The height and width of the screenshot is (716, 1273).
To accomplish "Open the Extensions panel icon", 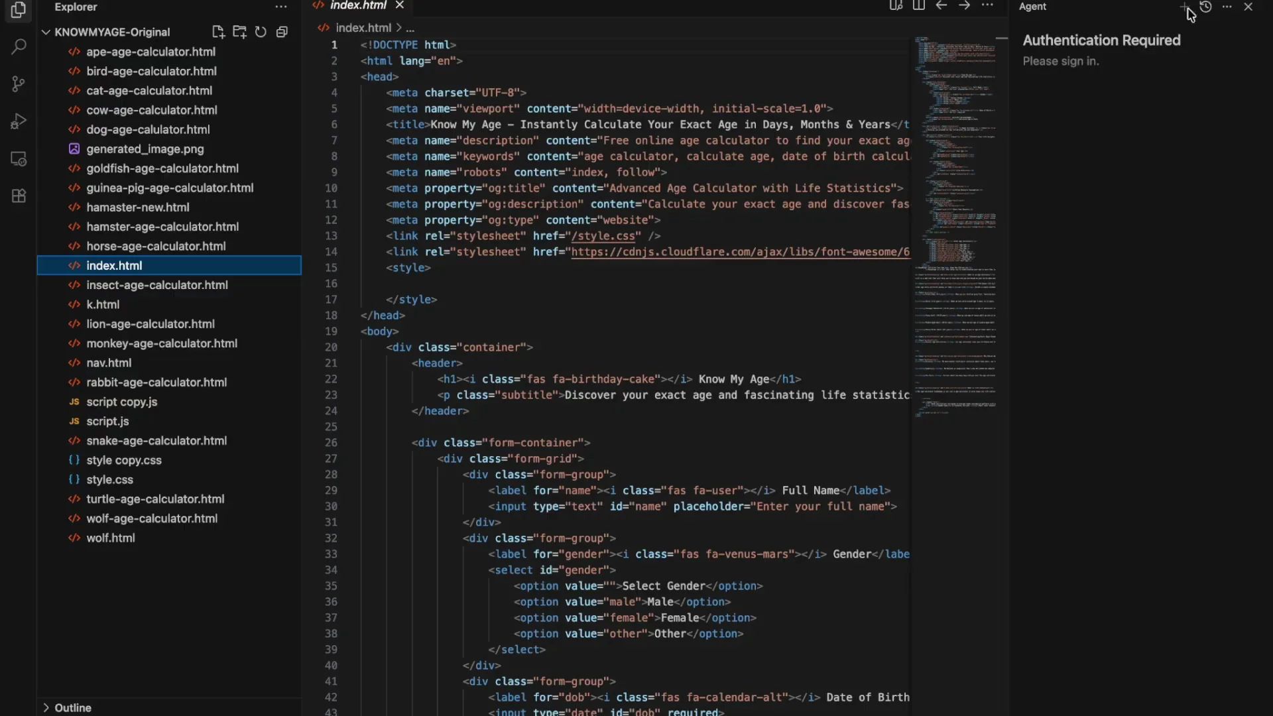I will [x=19, y=196].
